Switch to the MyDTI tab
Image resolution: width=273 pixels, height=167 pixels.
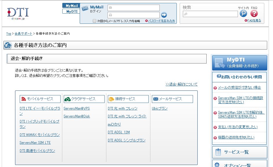pos(71,12)
